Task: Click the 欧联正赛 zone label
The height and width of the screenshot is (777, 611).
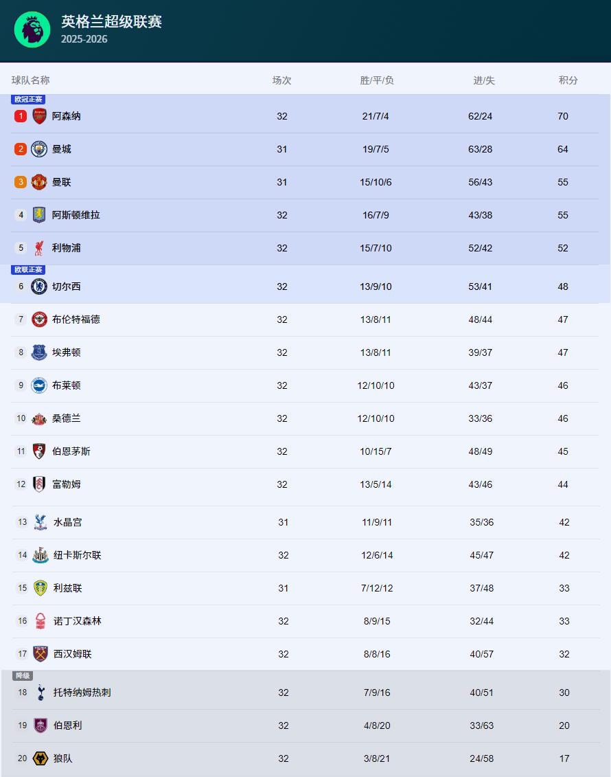Action: coord(28,270)
